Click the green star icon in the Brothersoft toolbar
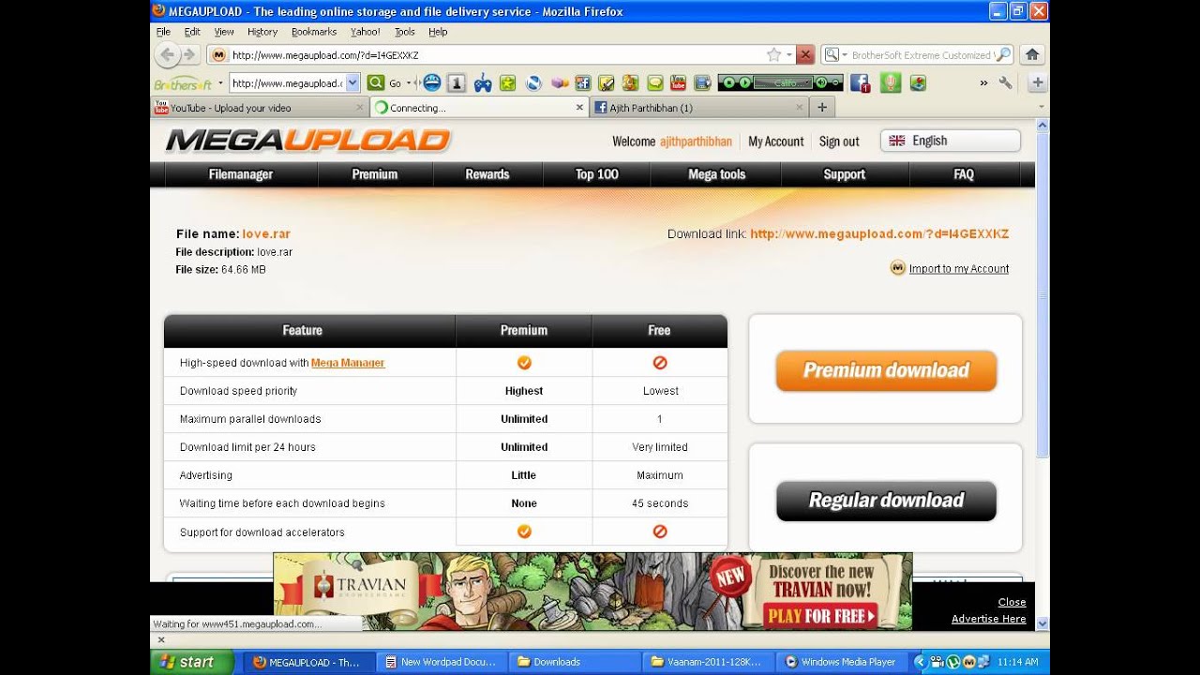This screenshot has width=1200, height=675. click(508, 82)
